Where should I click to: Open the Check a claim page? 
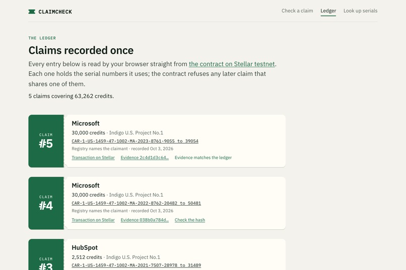coord(297,11)
